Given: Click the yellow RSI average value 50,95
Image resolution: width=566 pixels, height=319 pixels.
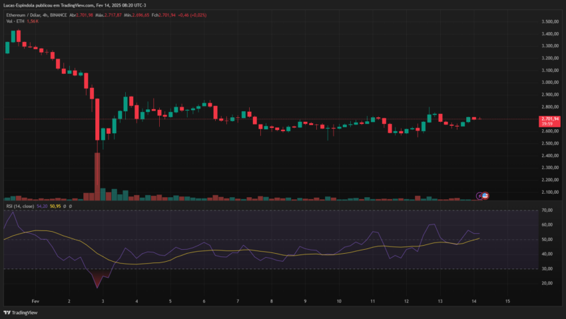Looking at the screenshot, I should pyautogui.click(x=55, y=206).
